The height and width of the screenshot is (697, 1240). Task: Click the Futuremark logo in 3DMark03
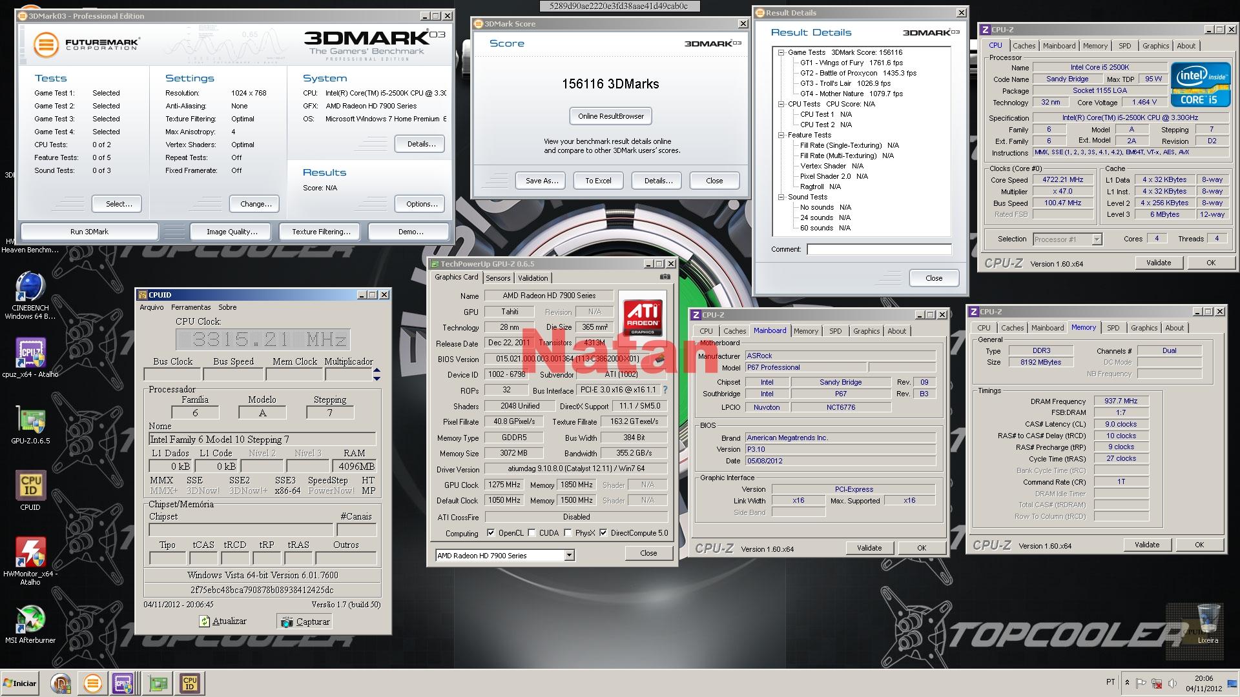(87, 45)
